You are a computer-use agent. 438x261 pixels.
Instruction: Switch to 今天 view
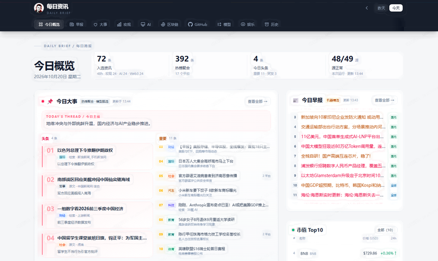396,8
